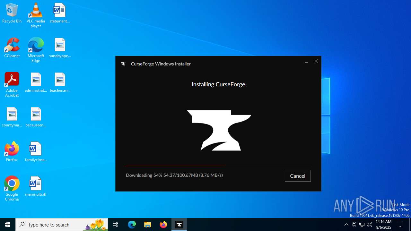Open Firefox from the taskbar
Image resolution: width=411 pixels, height=231 pixels.
[163, 225]
